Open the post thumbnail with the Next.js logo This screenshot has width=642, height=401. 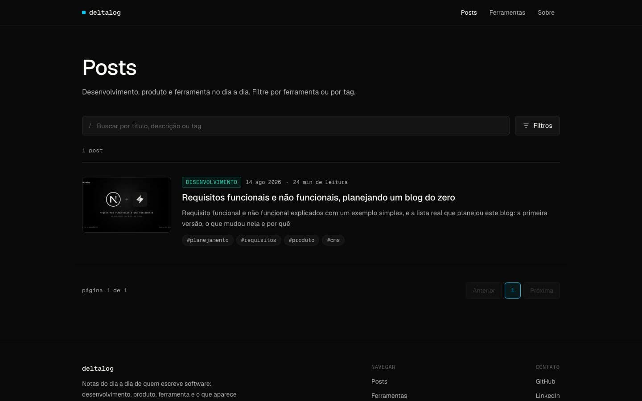127,205
